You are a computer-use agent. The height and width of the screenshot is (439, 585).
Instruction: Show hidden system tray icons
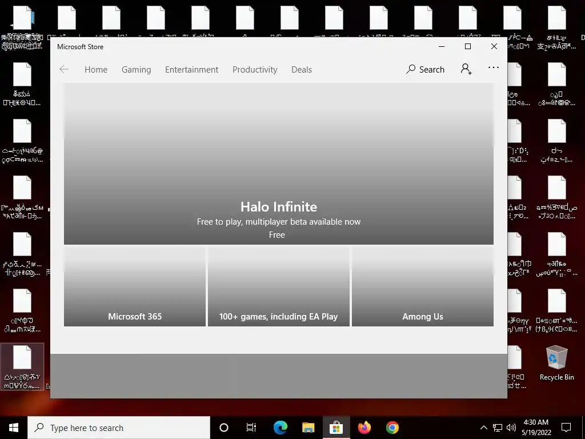(483, 428)
